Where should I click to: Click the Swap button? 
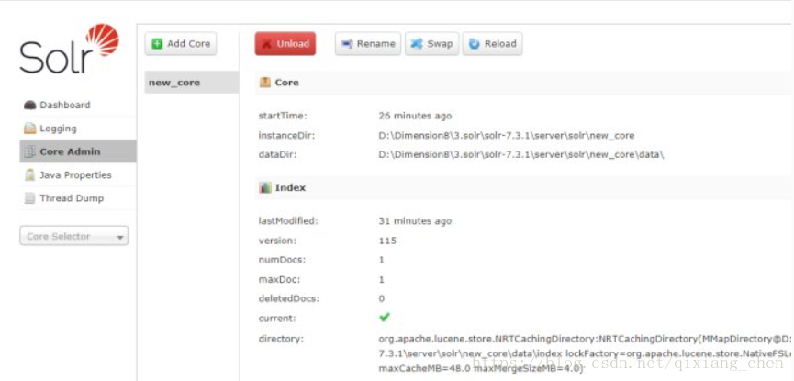432,44
